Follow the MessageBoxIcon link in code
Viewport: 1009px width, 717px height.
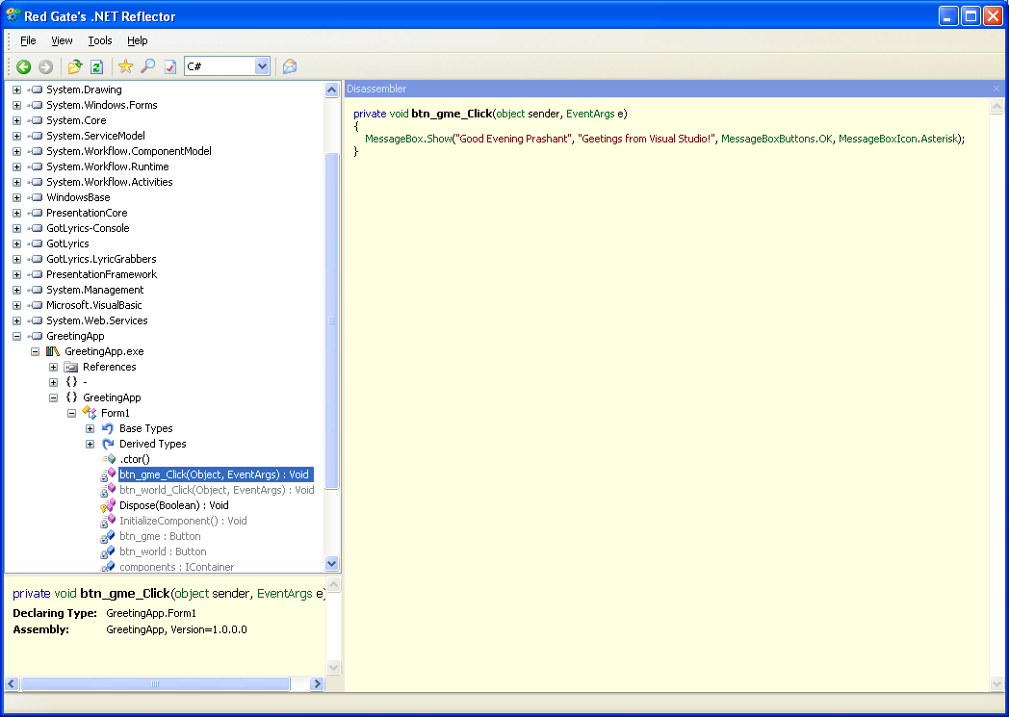click(877, 139)
